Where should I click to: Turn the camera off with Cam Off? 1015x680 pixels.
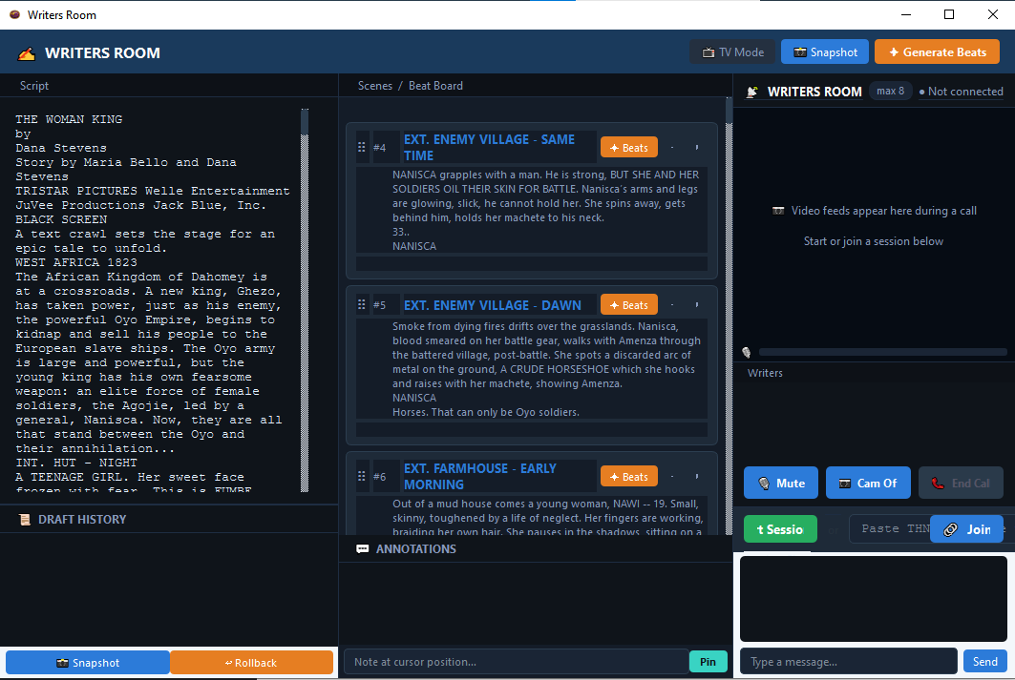[x=868, y=483]
